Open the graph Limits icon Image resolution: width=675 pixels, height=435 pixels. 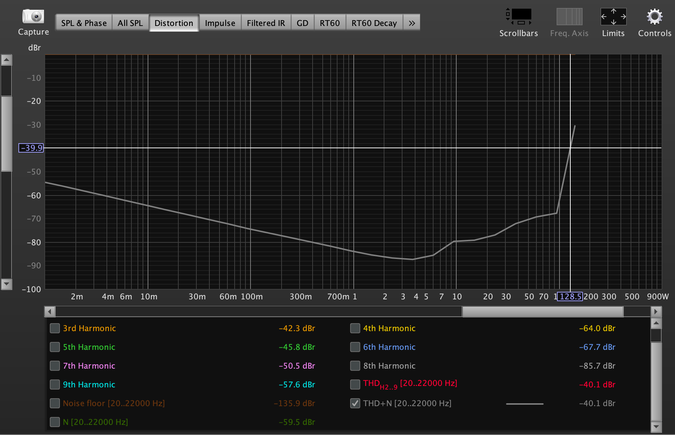tap(613, 17)
